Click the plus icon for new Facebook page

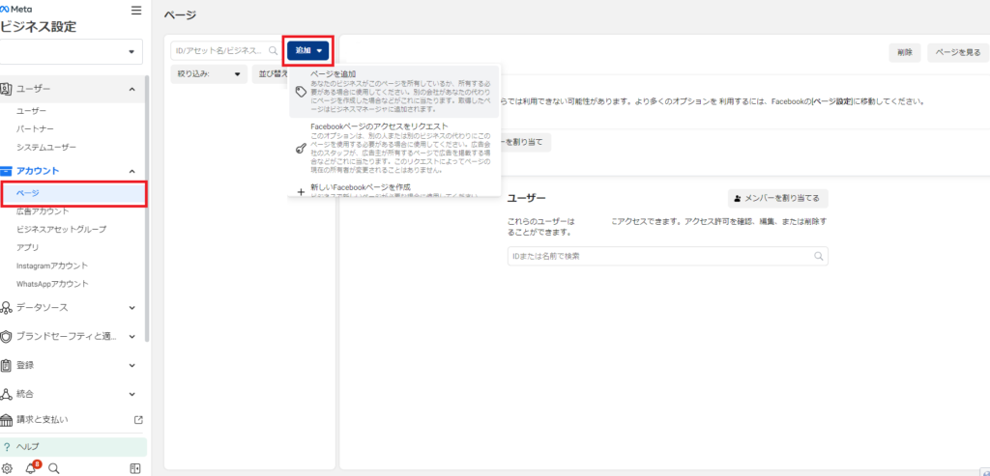(x=301, y=191)
